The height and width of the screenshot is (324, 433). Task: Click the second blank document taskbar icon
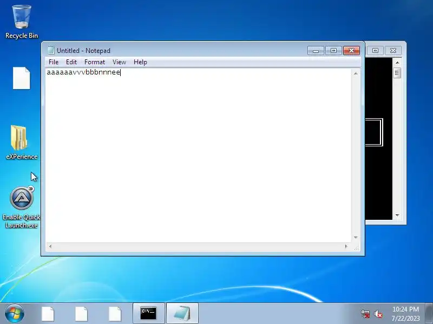[x=81, y=314]
